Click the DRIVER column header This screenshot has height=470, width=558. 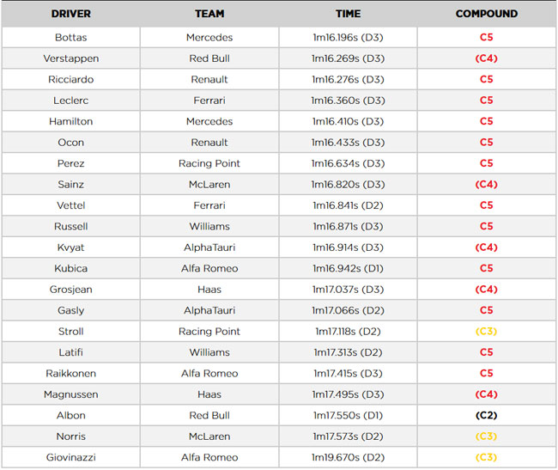(70, 14)
